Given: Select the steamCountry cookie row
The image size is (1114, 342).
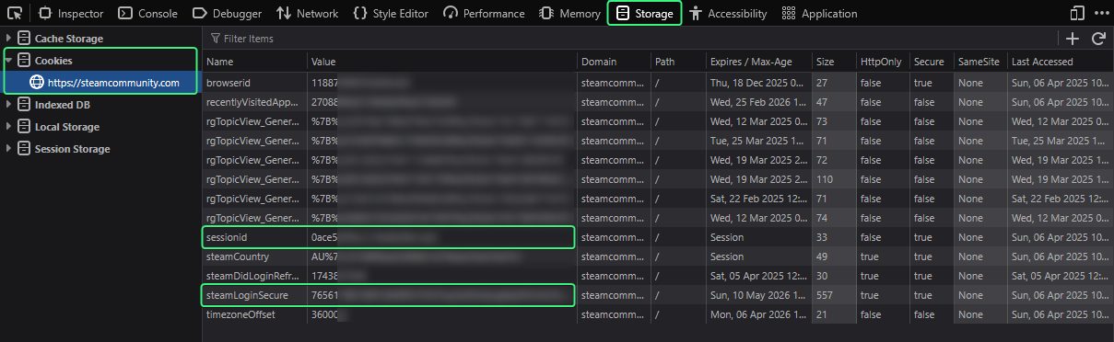Looking at the screenshot, I should click(x=658, y=256).
